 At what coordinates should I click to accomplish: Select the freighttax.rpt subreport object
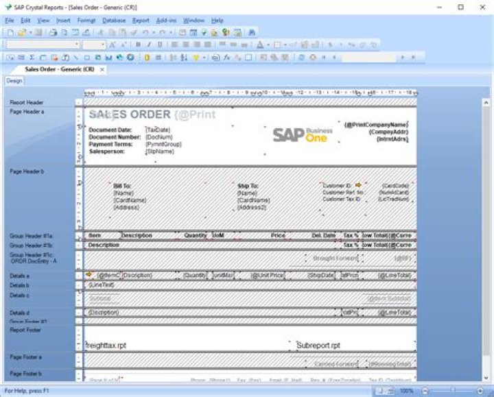coord(187,346)
